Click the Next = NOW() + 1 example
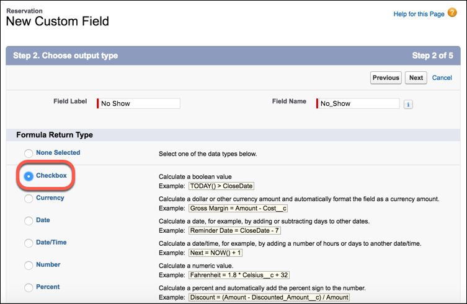 click(216, 253)
